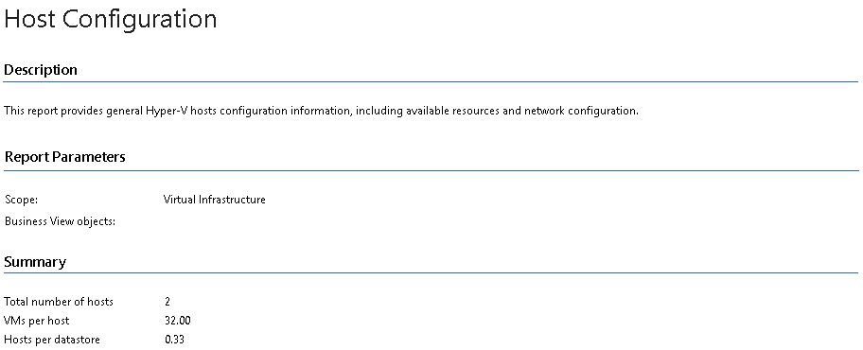Viewport: 863px width, 350px height.
Task: Click the Scope parameter label
Action: [21, 200]
